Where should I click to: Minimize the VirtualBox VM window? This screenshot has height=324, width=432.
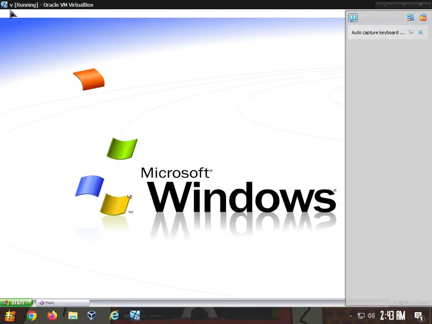(x=385, y=5)
